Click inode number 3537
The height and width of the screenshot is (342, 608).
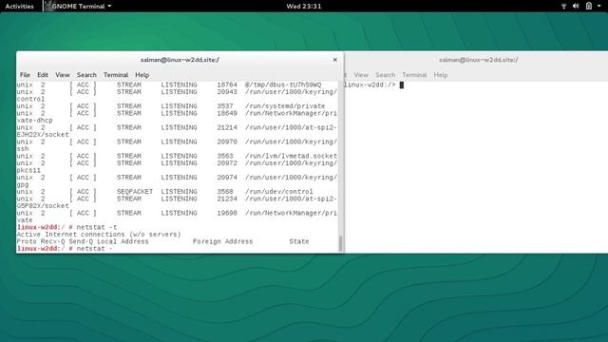coord(225,106)
